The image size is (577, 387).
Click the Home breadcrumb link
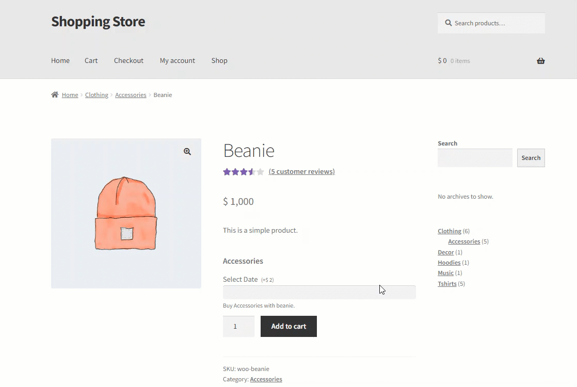70,95
